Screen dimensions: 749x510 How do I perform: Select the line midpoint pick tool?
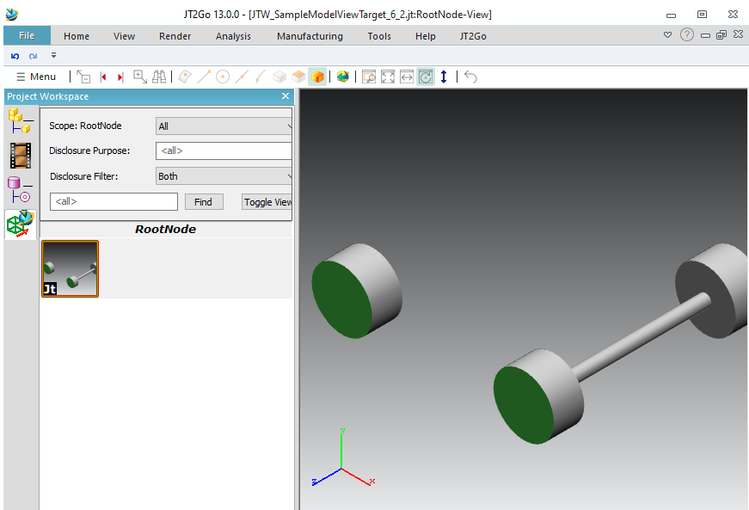pos(242,77)
